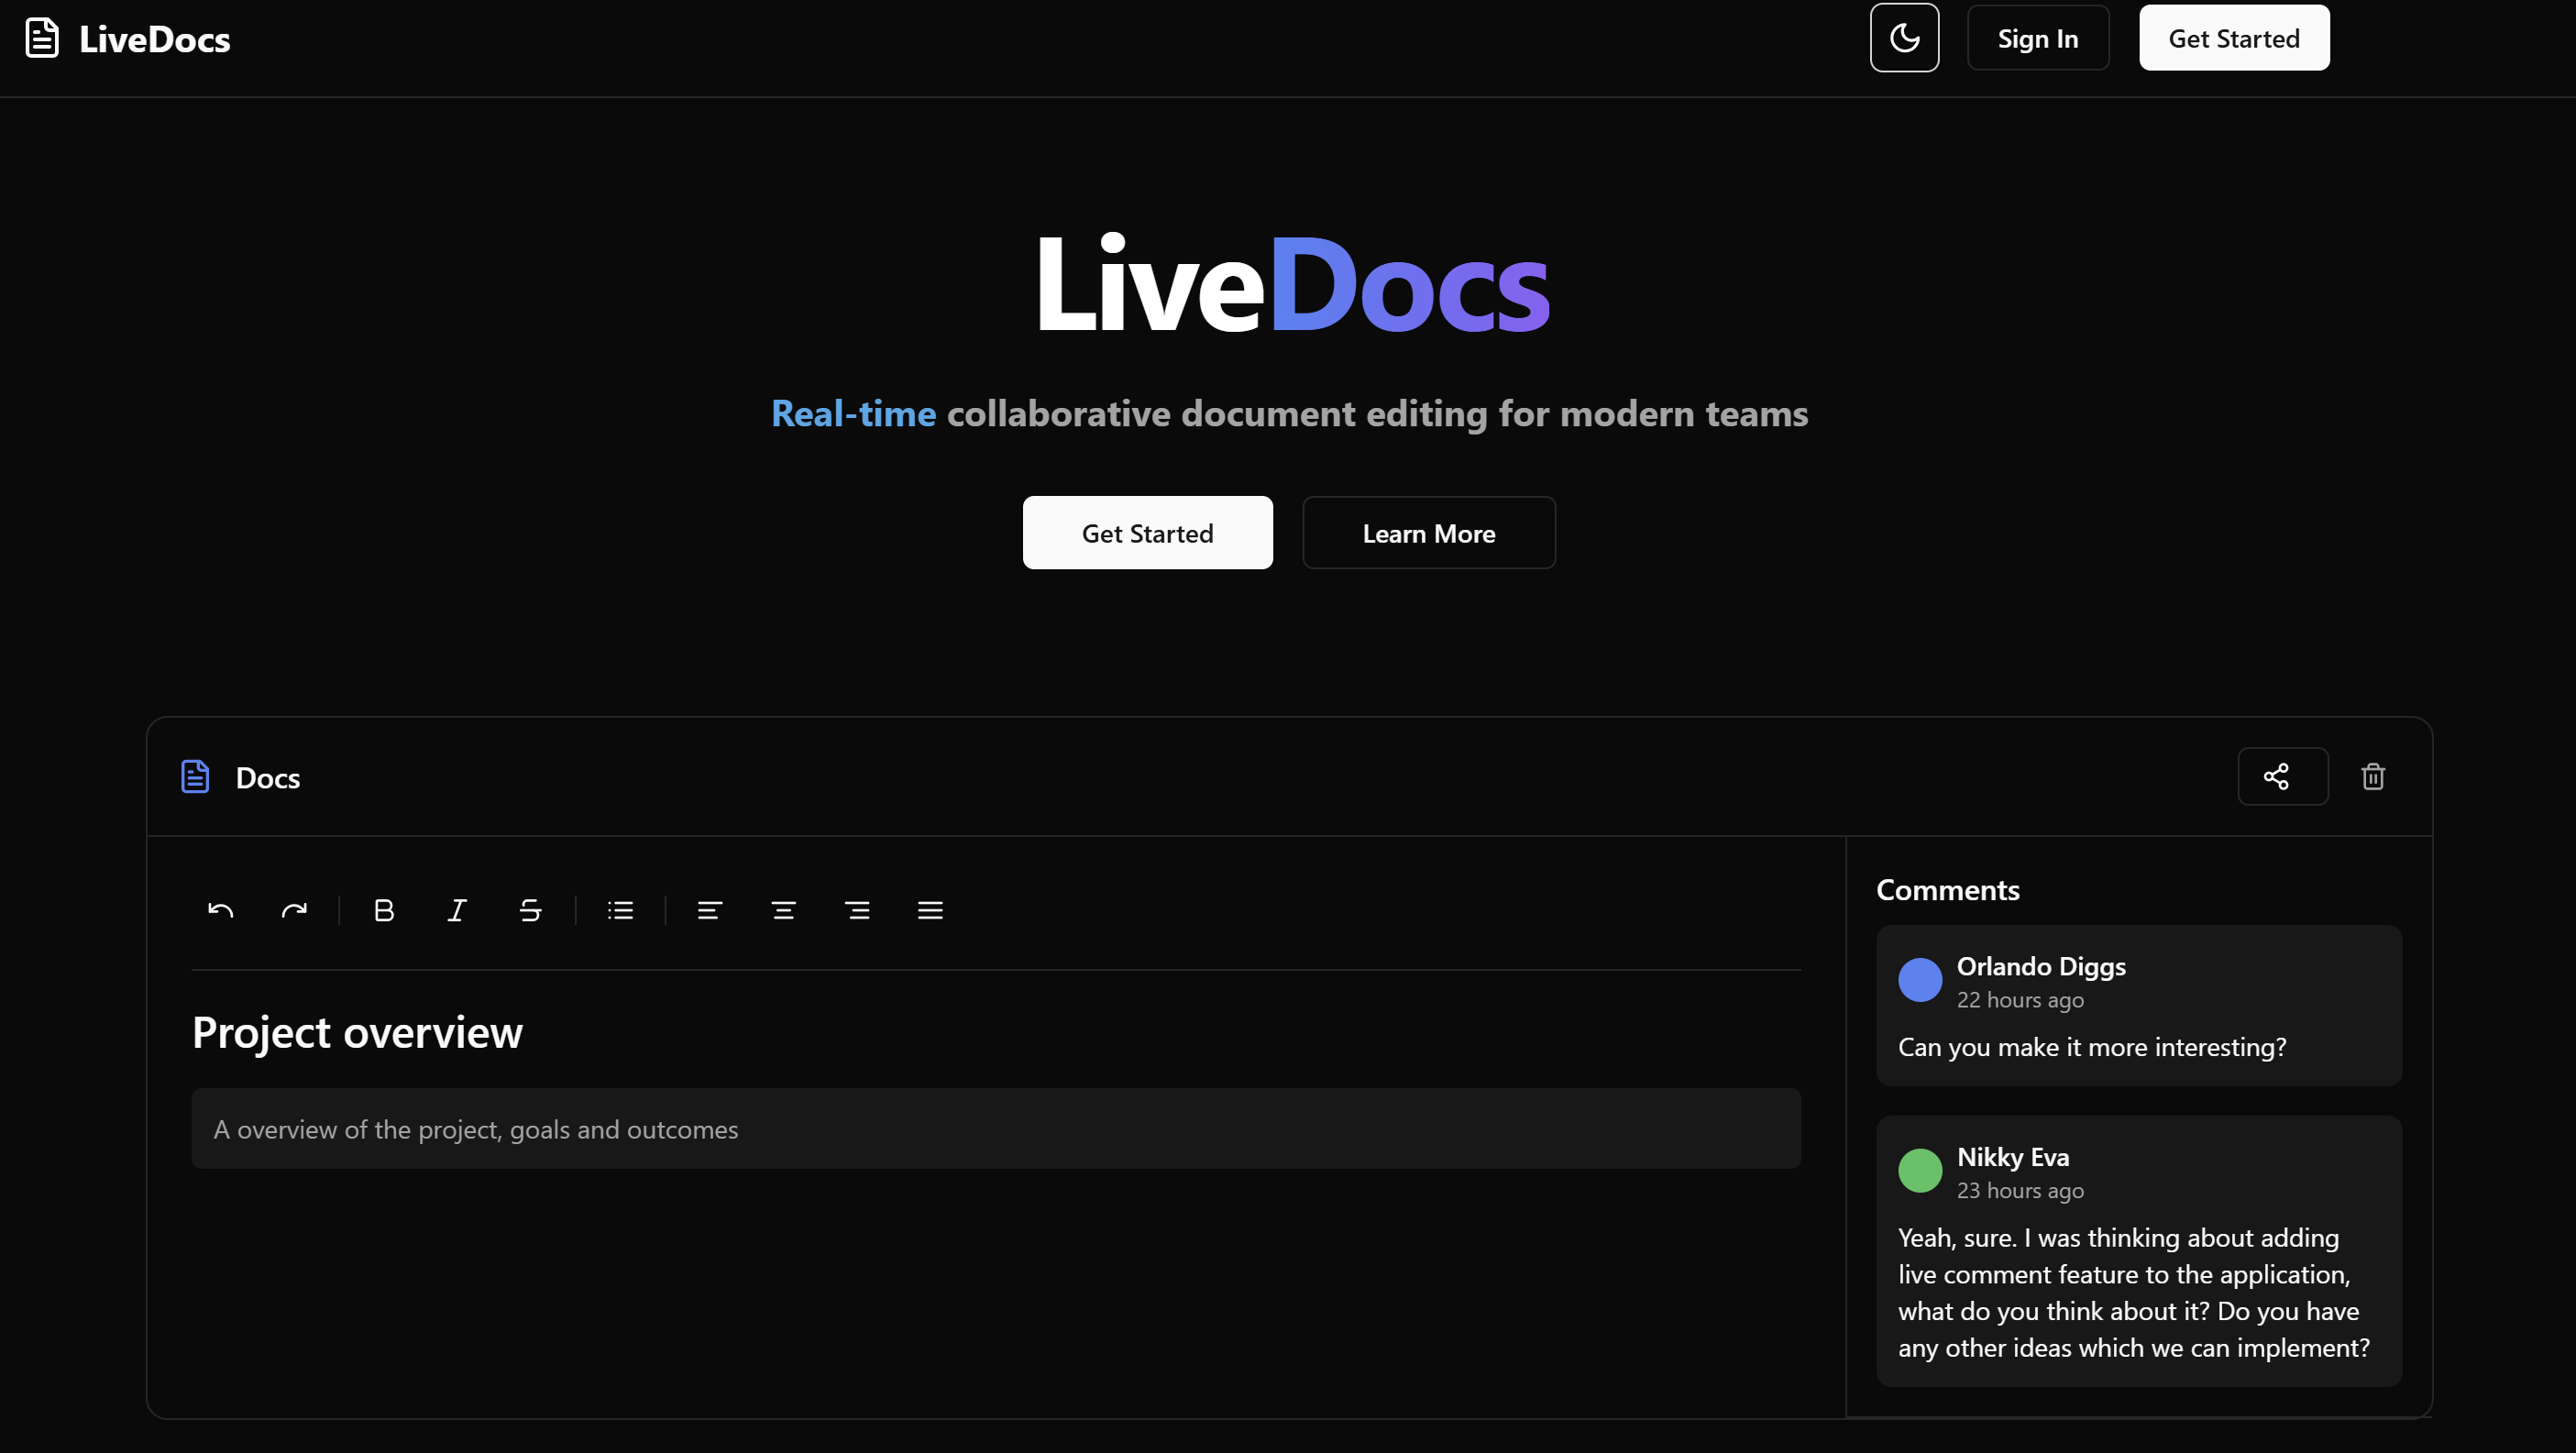Delete document with trash icon
The height and width of the screenshot is (1453, 2576).
[x=2373, y=776]
